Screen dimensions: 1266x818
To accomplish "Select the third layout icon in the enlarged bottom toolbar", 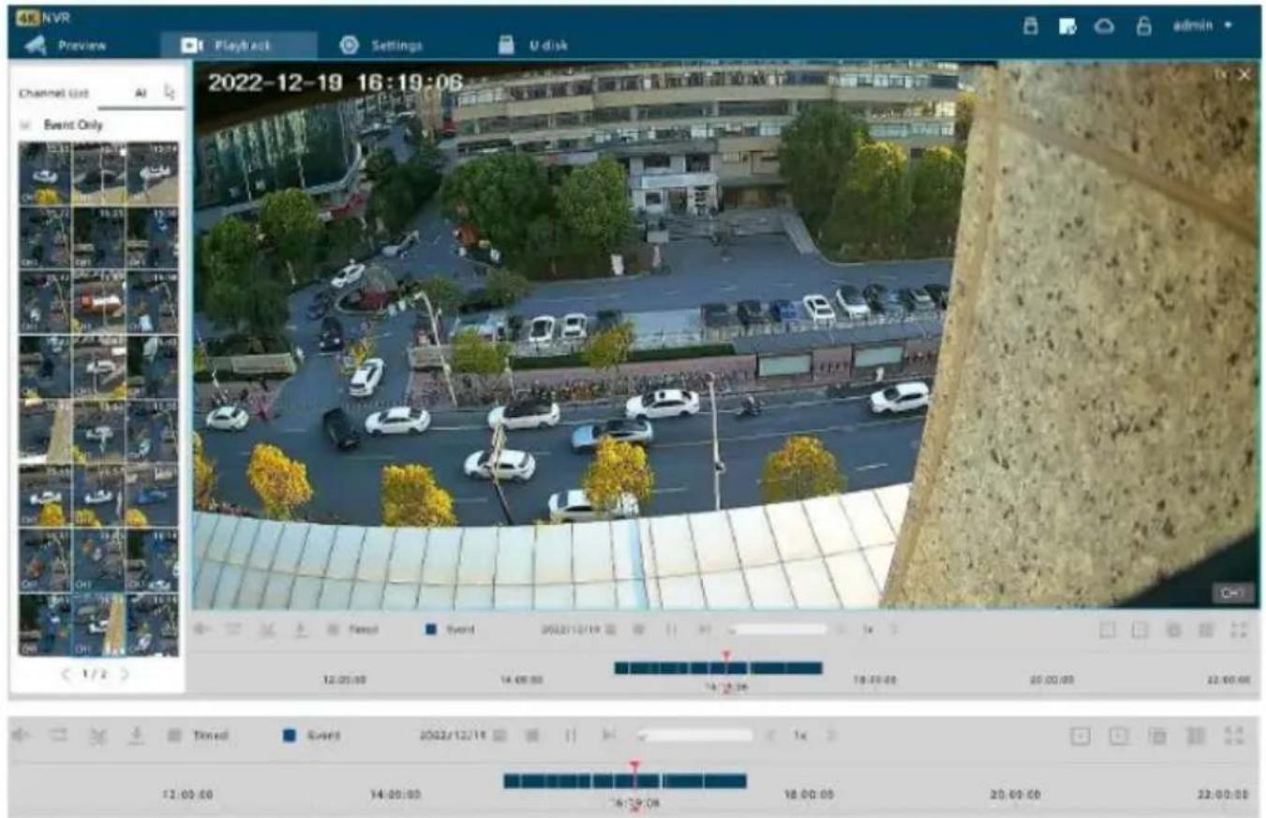I will click(1158, 736).
